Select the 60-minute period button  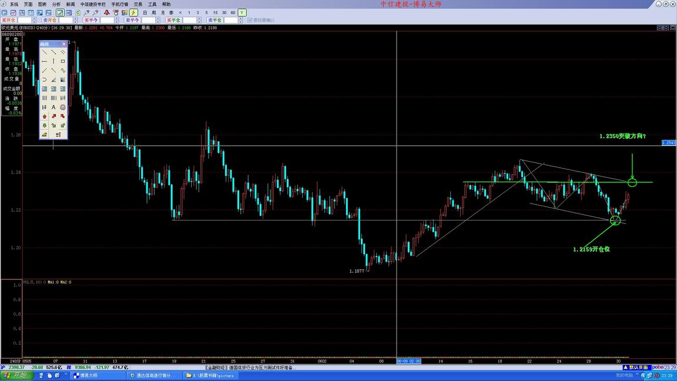point(233,12)
